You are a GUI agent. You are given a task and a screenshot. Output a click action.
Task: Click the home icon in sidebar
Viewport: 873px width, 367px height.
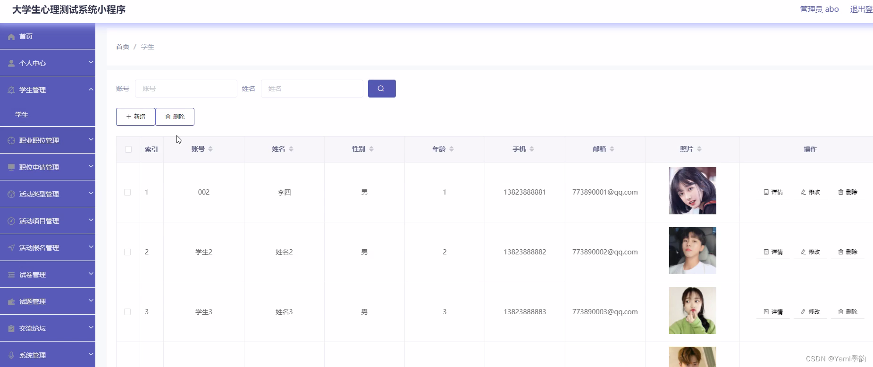[11, 37]
